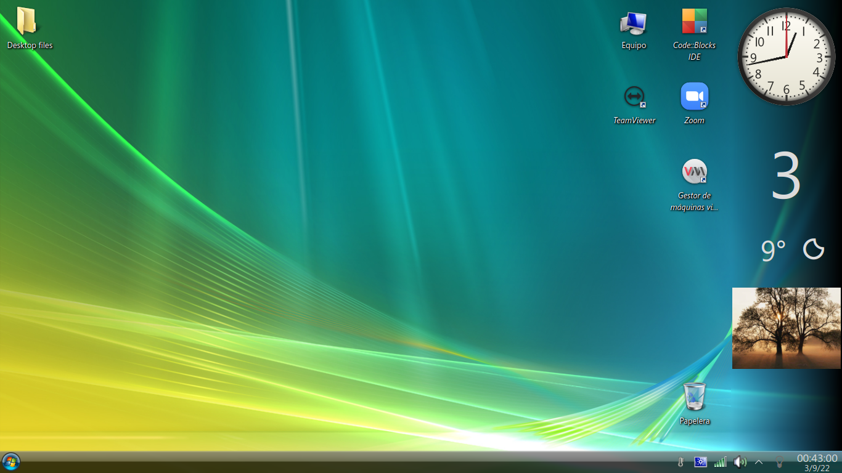Click the photo slideshow gadget image

[786, 328]
